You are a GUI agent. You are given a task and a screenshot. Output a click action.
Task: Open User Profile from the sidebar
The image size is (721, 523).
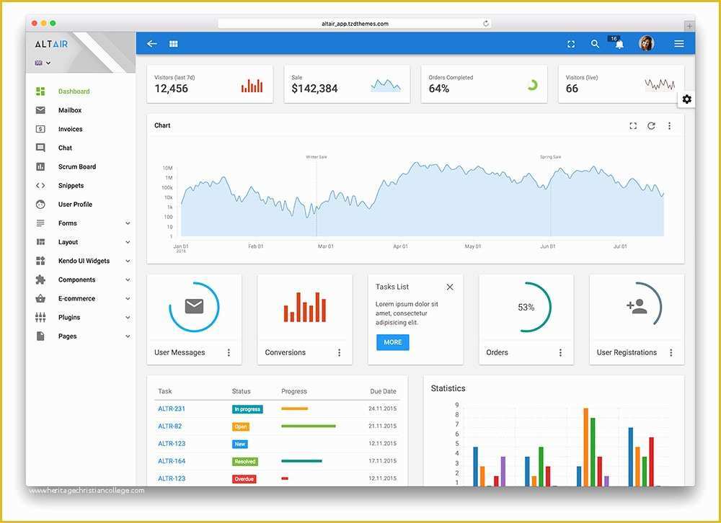point(75,205)
